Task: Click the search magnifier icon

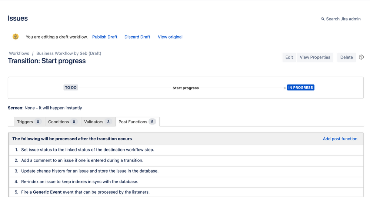Action: pyautogui.click(x=323, y=19)
